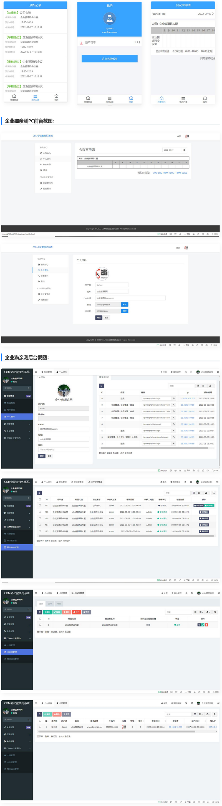
Task: Click refresh icon above the 操作日志 table
Action: (x=101, y=386)
